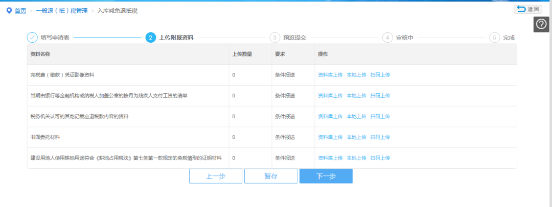The height and width of the screenshot is (207, 552).
Task: Click 预览提交 step label
Action: point(295,38)
